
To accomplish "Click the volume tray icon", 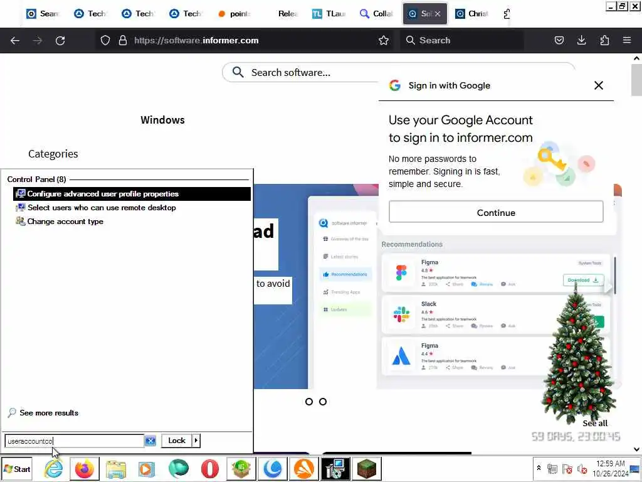I will (x=582, y=468).
